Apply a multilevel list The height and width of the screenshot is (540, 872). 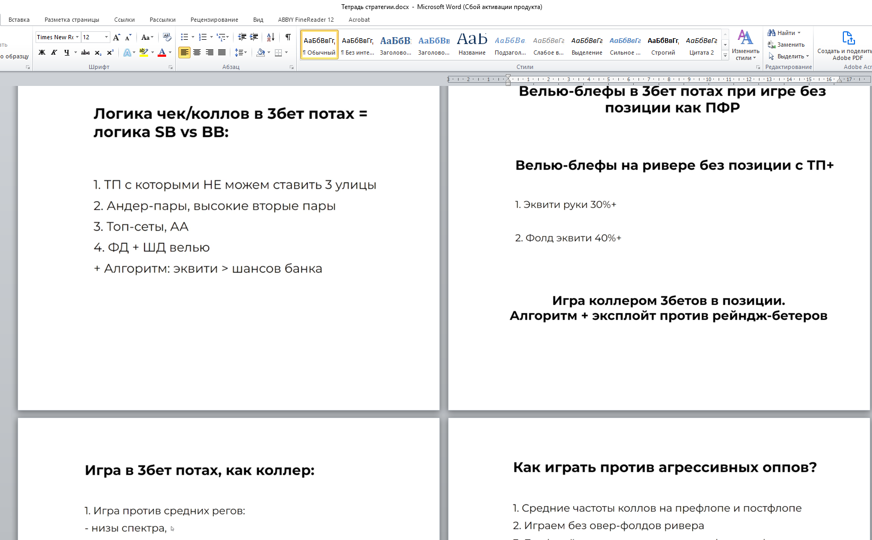222,37
